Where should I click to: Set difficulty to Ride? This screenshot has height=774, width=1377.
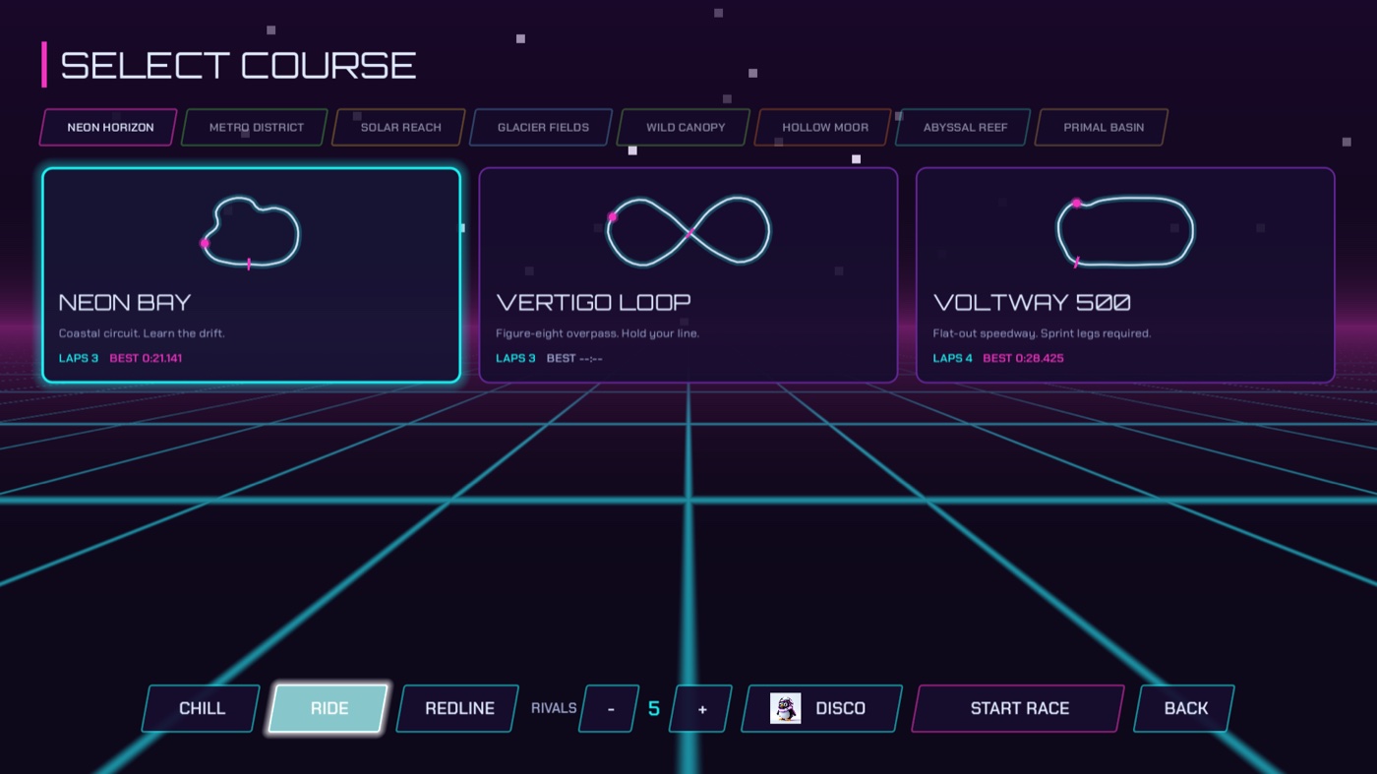[x=329, y=708]
